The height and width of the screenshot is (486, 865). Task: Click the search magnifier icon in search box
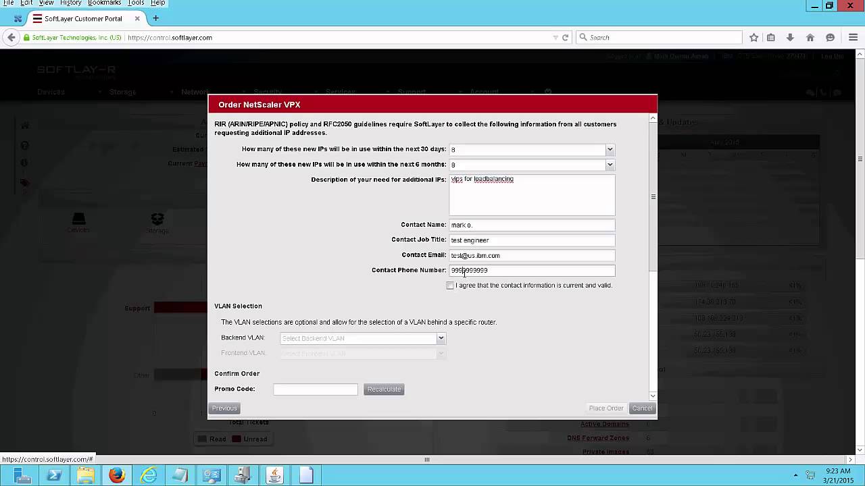(x=583, y=38)
